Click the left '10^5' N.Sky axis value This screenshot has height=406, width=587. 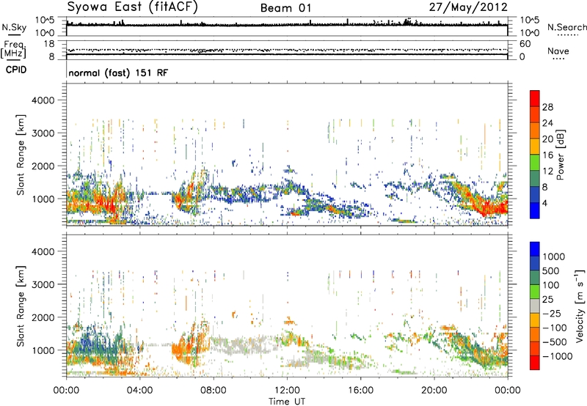point(45,21)
